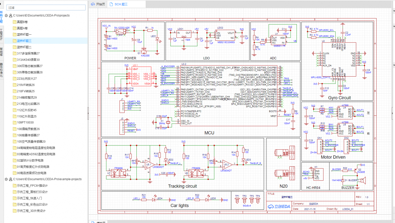Viewport: 395px width, 223px height.
Task: Click the folder icon of 示例工程_FPC补强设计
Action: [14, 185]
